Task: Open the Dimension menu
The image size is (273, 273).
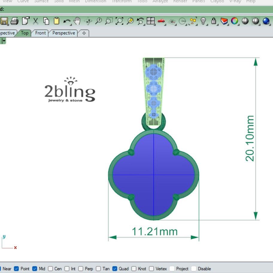Action: pyautogui.click(x=95, y=1)
